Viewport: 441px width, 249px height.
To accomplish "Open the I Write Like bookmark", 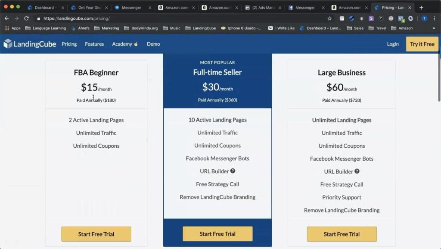I will coord(281,28).
